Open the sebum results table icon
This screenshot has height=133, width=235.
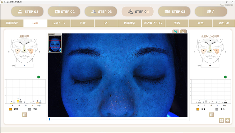pos(25,115)
